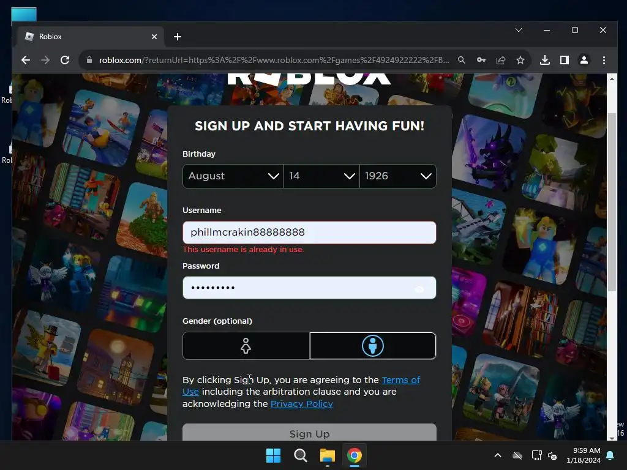627x470 pixels.
Task: Click the 'SIGN UP AND START HAVING FUN!' heading
Action: tap(309, 126)
